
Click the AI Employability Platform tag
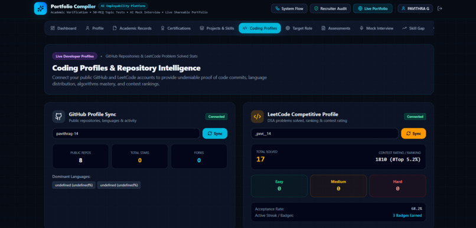pos(123,6)
